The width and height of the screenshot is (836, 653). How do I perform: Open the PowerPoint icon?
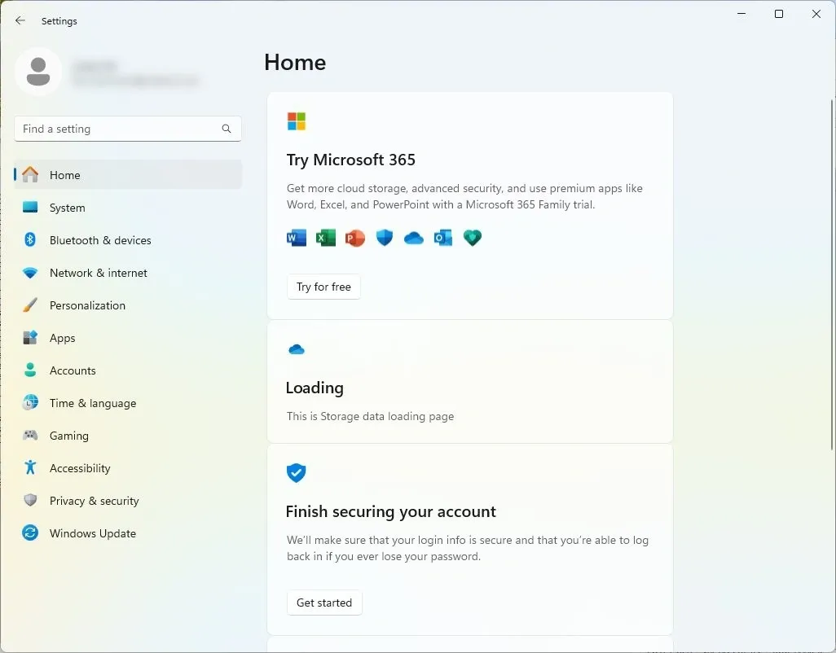[x=354, y=238]
